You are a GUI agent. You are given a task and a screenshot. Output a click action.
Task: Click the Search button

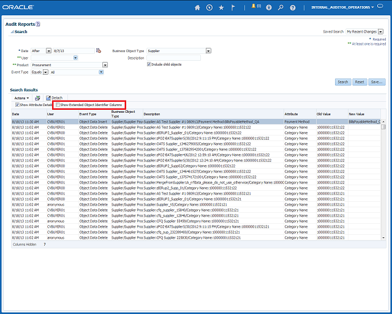coord(343,82)
